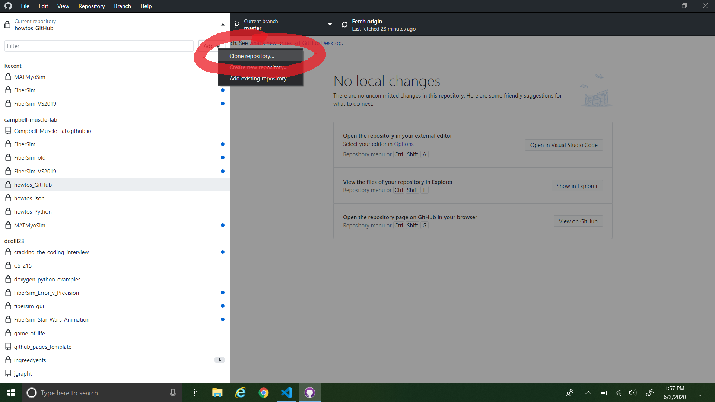This screenshot has width=715, height=402.
Task: Click repo icon next to github_pages_template
Action: [8, 347]
